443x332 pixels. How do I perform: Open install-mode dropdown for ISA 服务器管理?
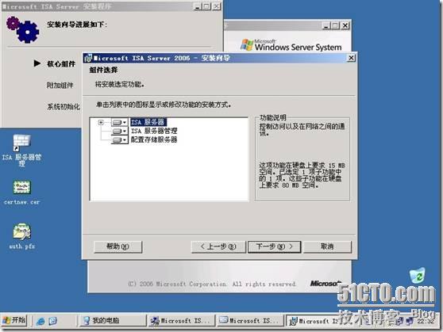click(119, 132)
